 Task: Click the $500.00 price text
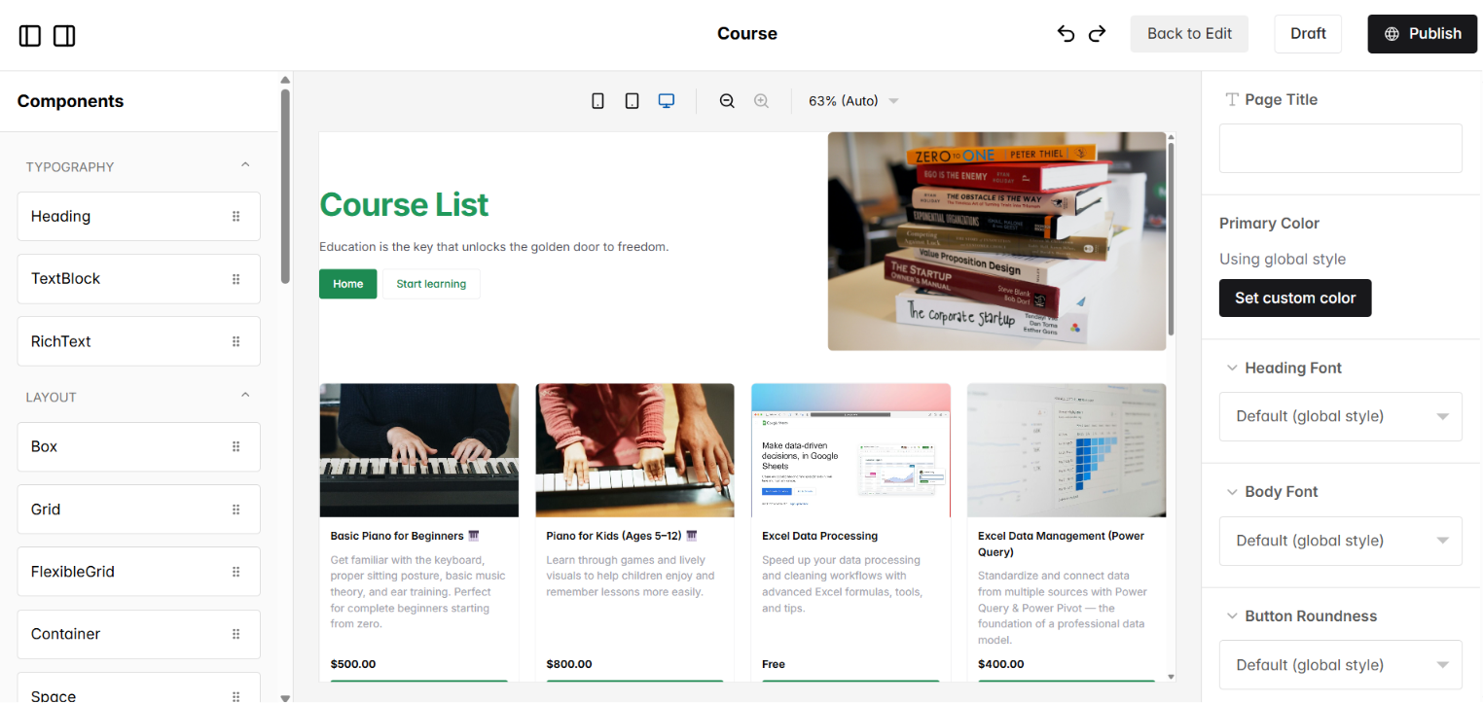click(x=353, y=664)
